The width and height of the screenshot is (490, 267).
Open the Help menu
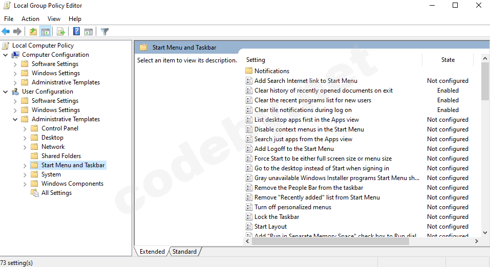(75, 19)
